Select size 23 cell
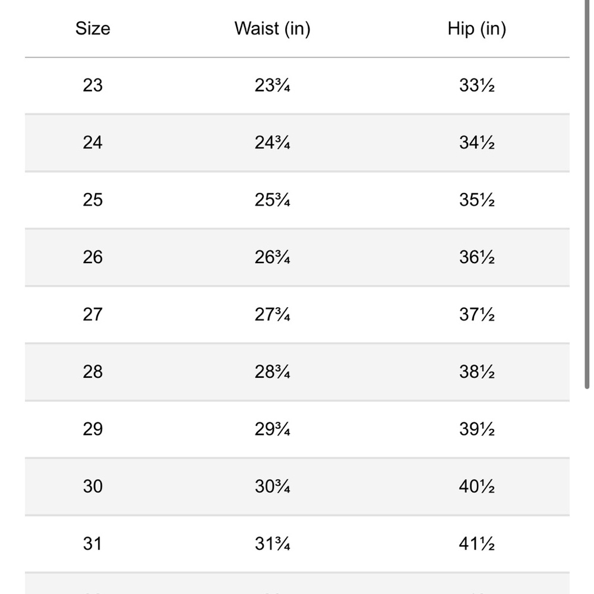 (x=93, y=85)
